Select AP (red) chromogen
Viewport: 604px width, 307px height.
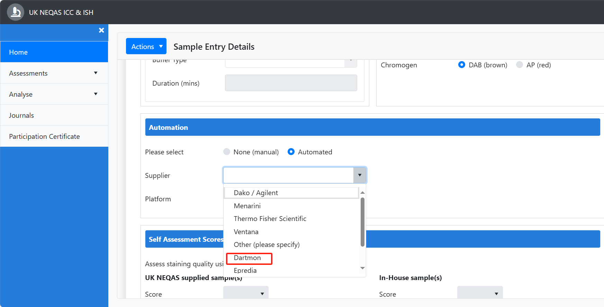520,65
